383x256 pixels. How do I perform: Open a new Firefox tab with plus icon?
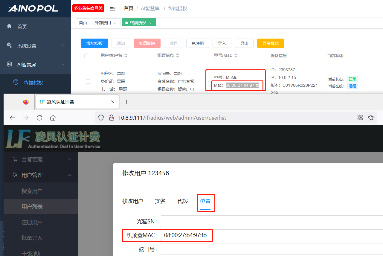coord(126,102)
